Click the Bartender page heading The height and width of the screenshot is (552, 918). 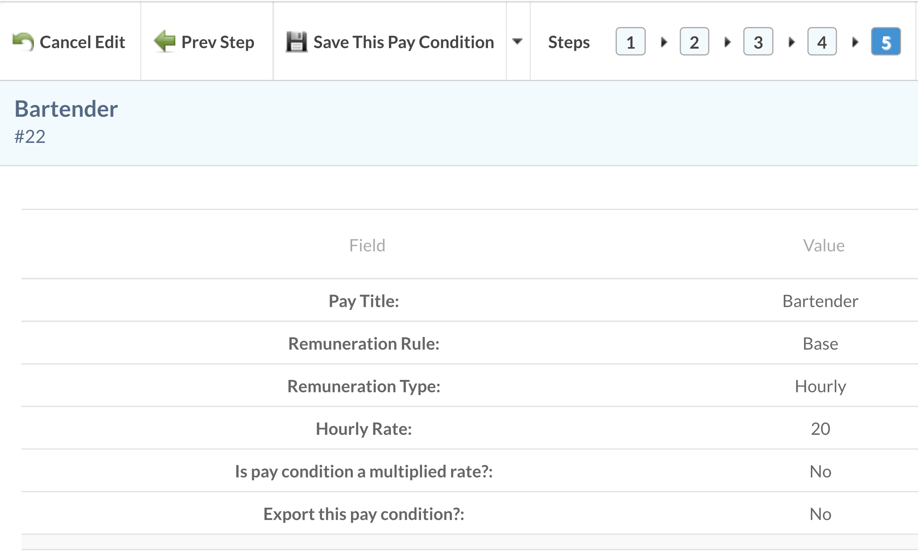click(x=66, y=109)
